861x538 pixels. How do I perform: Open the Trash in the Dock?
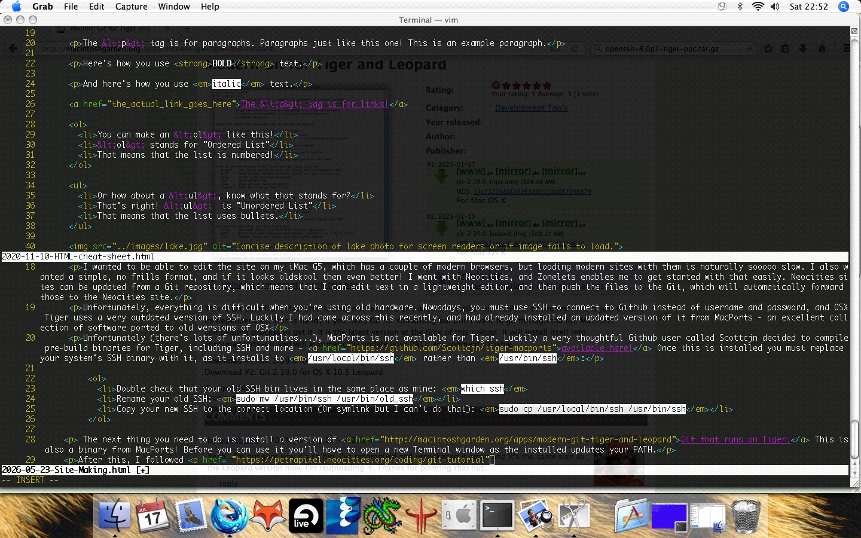click(746, 515)
